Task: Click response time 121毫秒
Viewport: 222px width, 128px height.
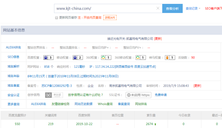Action: 79,67
